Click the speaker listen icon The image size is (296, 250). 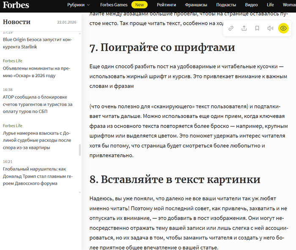tap(270, 28)
